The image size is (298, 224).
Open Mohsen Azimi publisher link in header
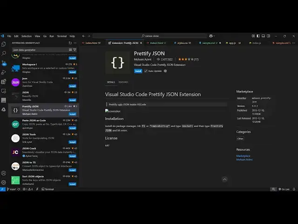(142, 59)
